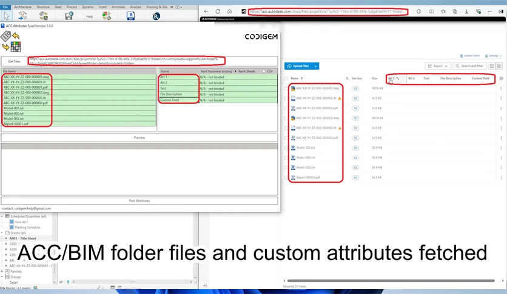
Task: Expand A001 - Title Sheet node
Action: click(x=6, y=238)
